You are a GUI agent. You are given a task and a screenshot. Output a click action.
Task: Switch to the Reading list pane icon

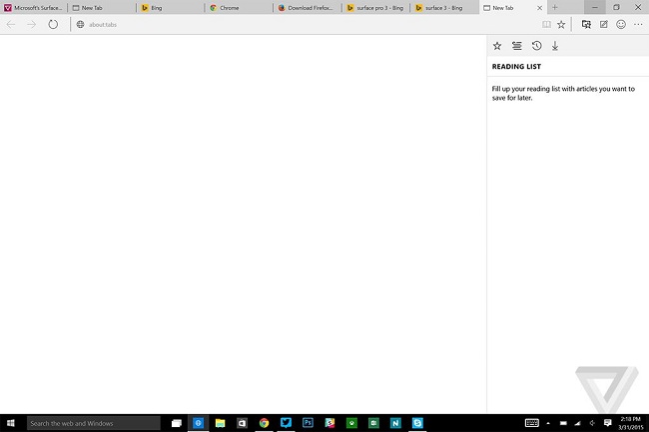[516, 46]
